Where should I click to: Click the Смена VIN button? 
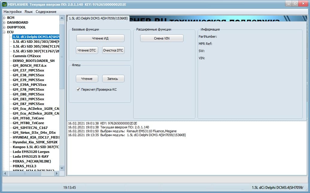[x=162, y=38]
